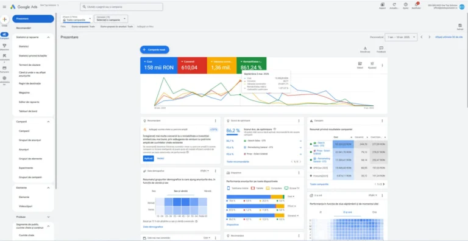Open the Instrumente tools icon

(4, 57)
